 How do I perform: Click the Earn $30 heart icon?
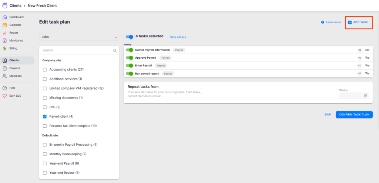pyautogui.click(x=4, y=96)
